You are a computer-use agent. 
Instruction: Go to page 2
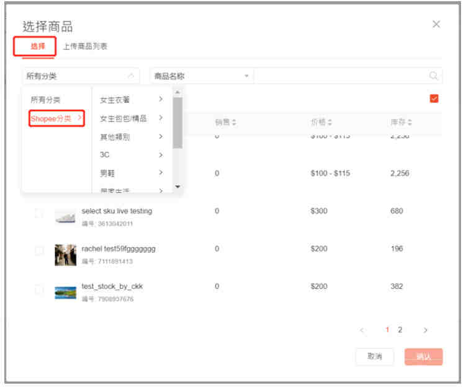tap(400, 330)
